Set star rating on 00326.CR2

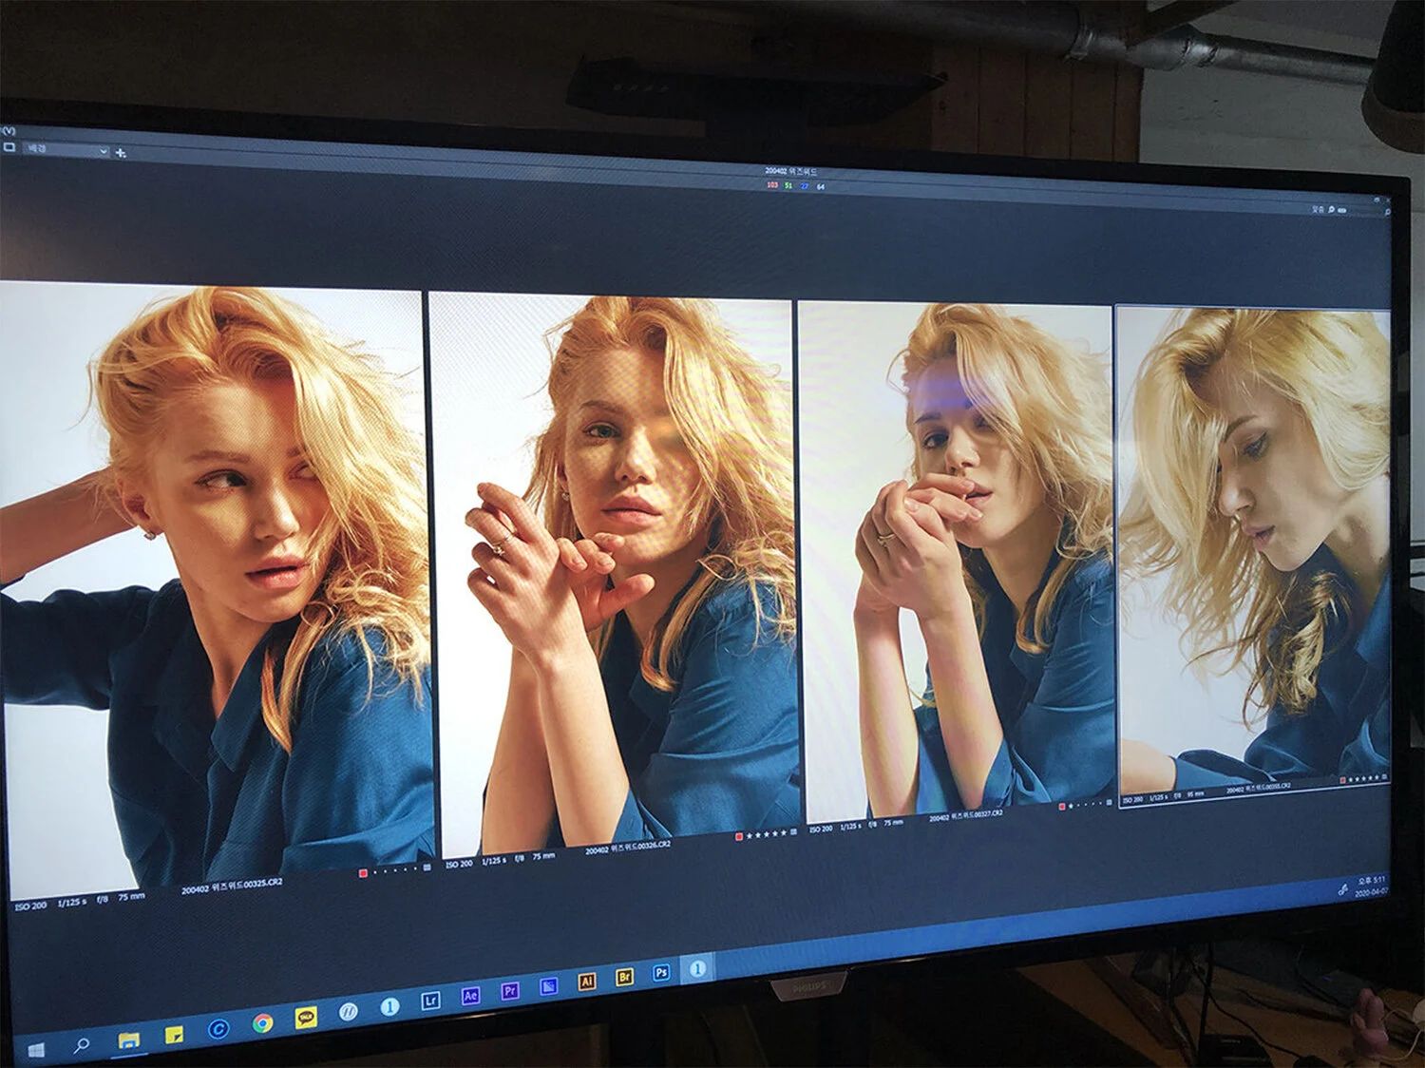click(768, 834)
